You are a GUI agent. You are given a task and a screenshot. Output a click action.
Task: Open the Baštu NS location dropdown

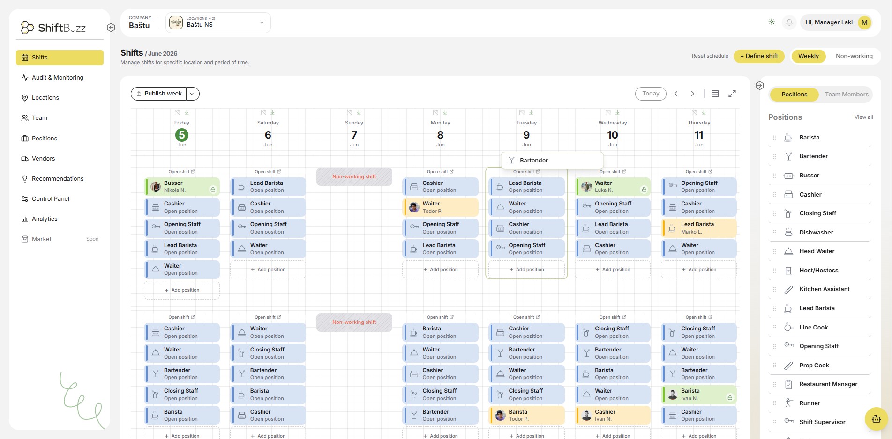point(218,22)
